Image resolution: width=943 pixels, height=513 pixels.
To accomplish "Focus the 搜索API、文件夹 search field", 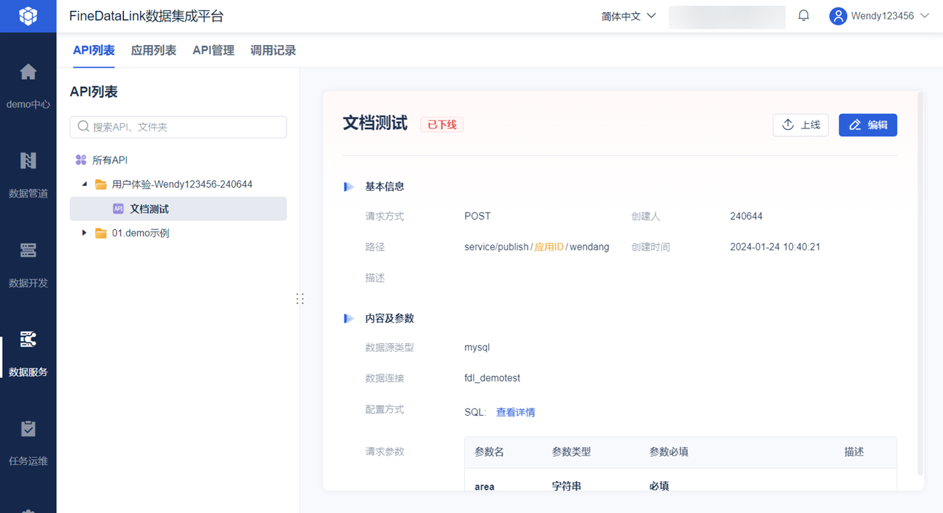I will (178, 127).
